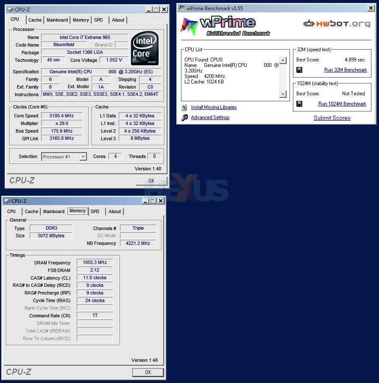Close the bottom CPU-Z window
The image size is (379, 383).
pos(161,201)
